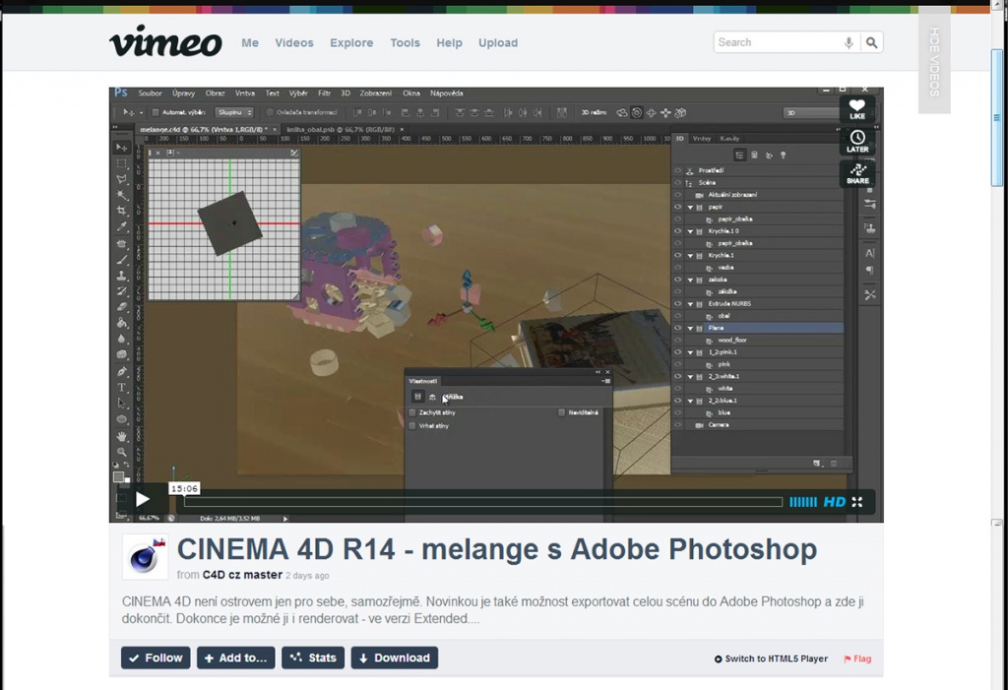Click the microphone icon in search box

tap(849, 42)
